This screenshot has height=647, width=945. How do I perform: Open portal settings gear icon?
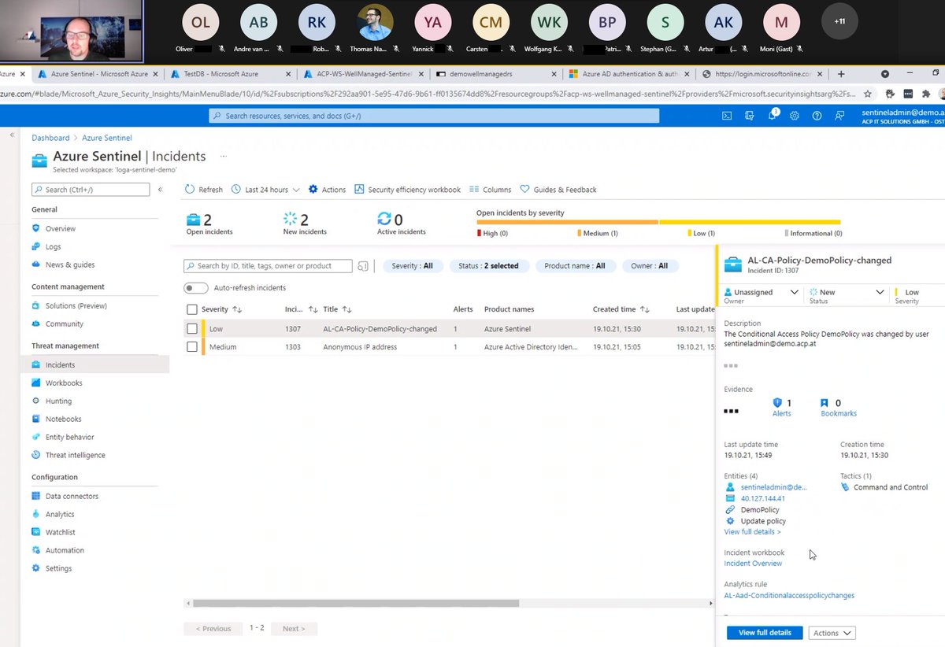[795, 116]
